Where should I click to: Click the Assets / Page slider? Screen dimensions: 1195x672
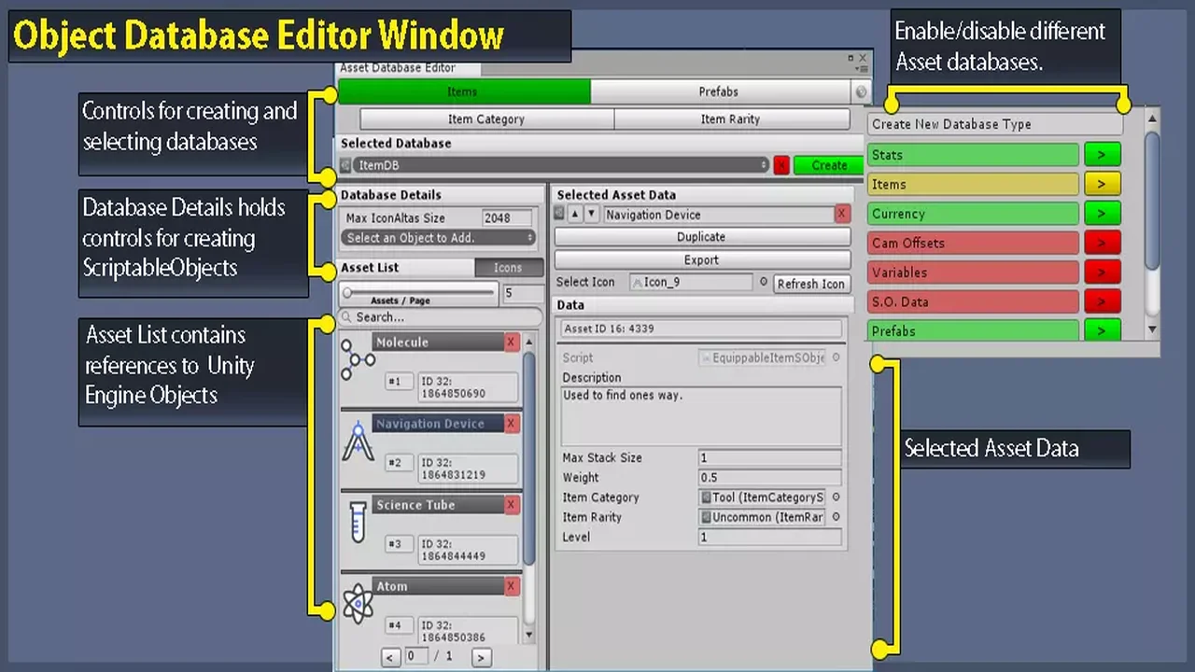tap(420, 293)
